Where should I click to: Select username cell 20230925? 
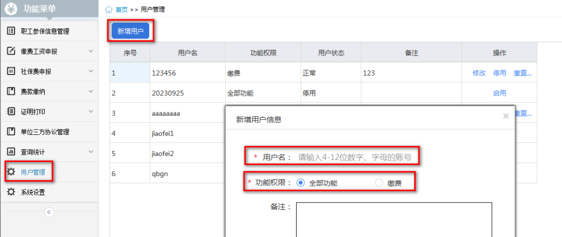pyautogui.click(x=188, y=93)
